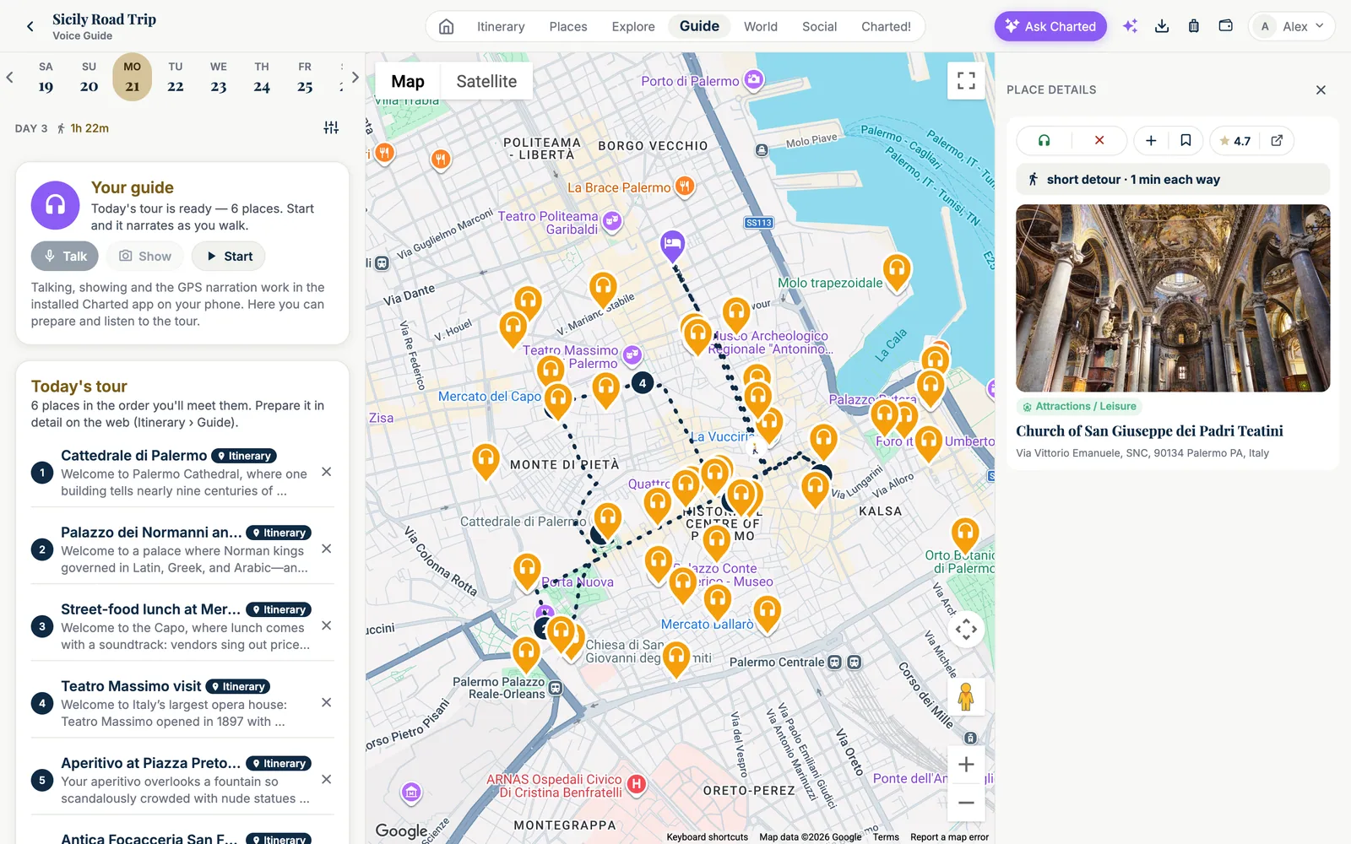The width and height of the screenshot is (1351, 844).
Task: Switch to the Social tab
Action: click(x=819, y=26)
